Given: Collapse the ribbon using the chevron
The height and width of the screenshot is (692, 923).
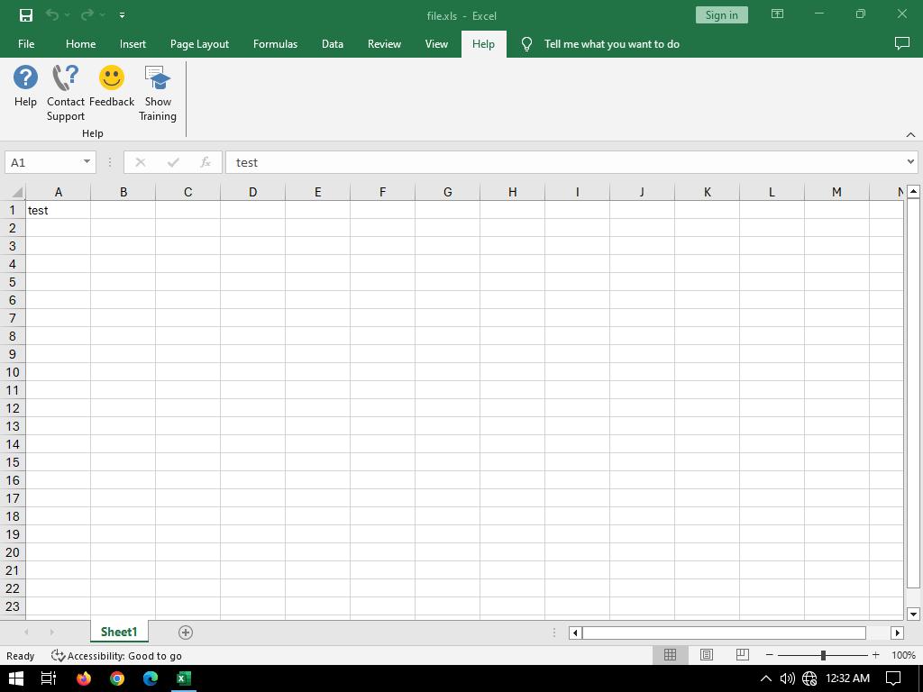Looking at the screenshot, I should [x=910, y=134].
